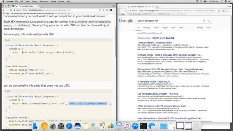Click Apps shortcut in Google window bookmarks bar
The height and width of the screenshot is (131, 233).
click(x=122, y=14)
